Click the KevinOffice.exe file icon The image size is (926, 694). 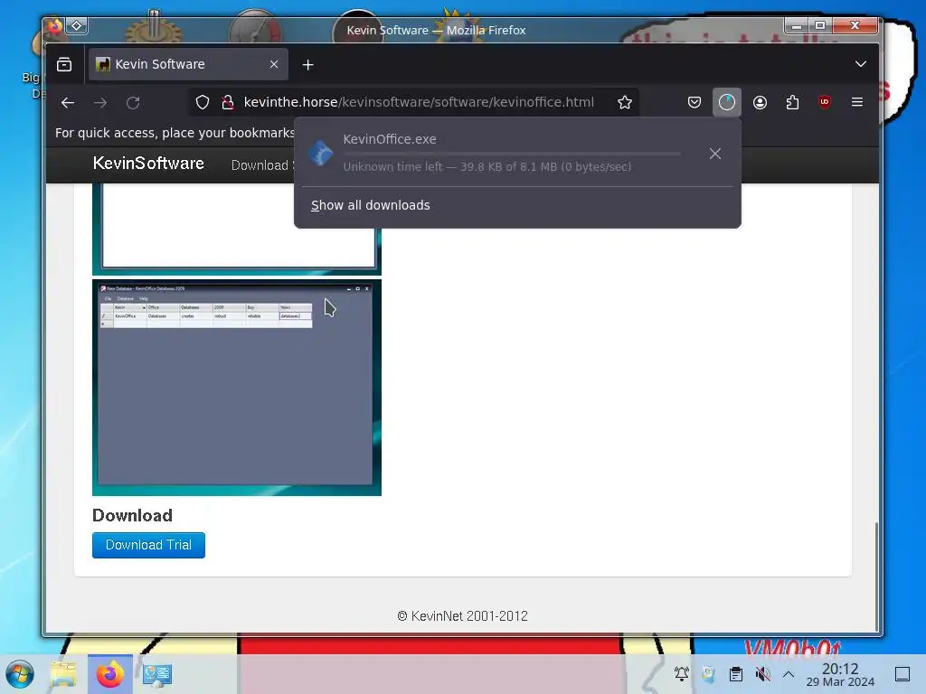click(321, 153)
